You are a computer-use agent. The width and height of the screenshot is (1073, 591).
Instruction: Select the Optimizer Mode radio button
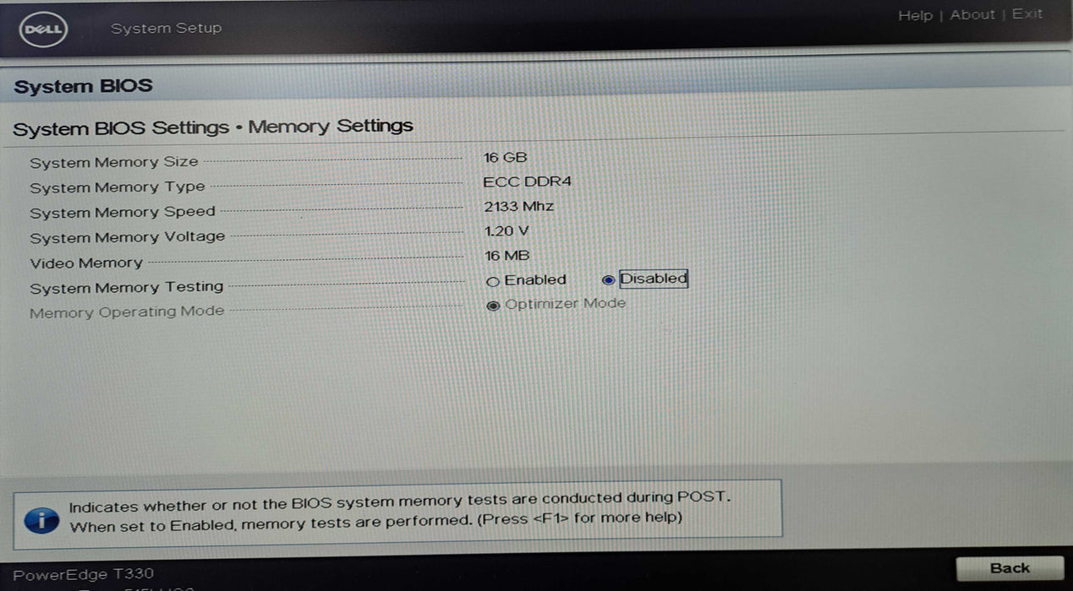pyautogui.click(x=494, y=306)
